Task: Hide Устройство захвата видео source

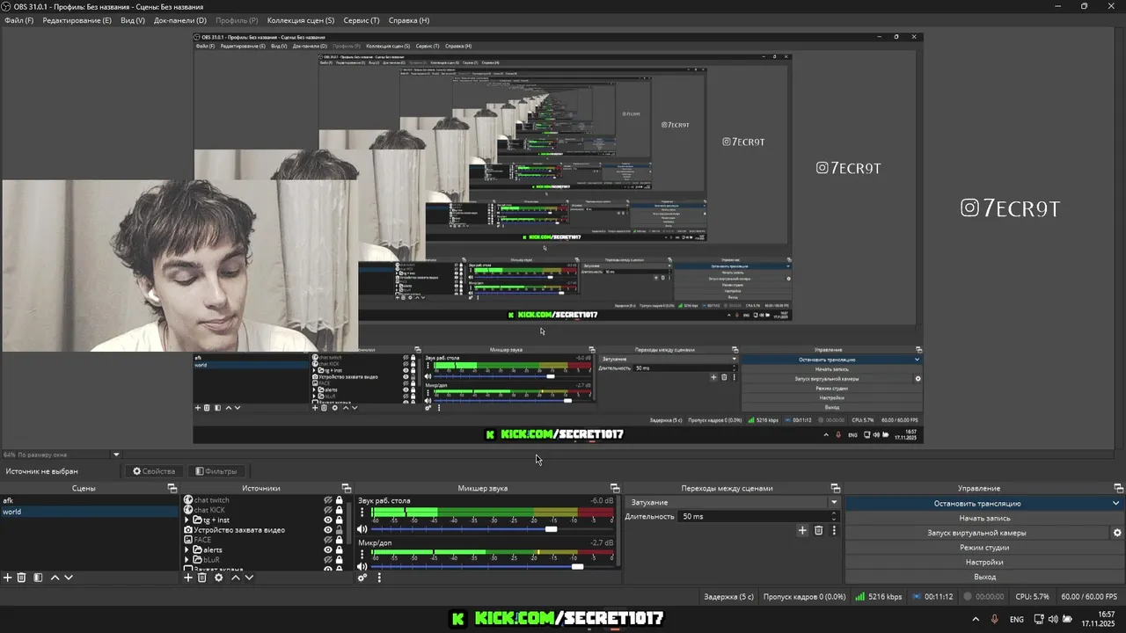Action: coord(328,530)
